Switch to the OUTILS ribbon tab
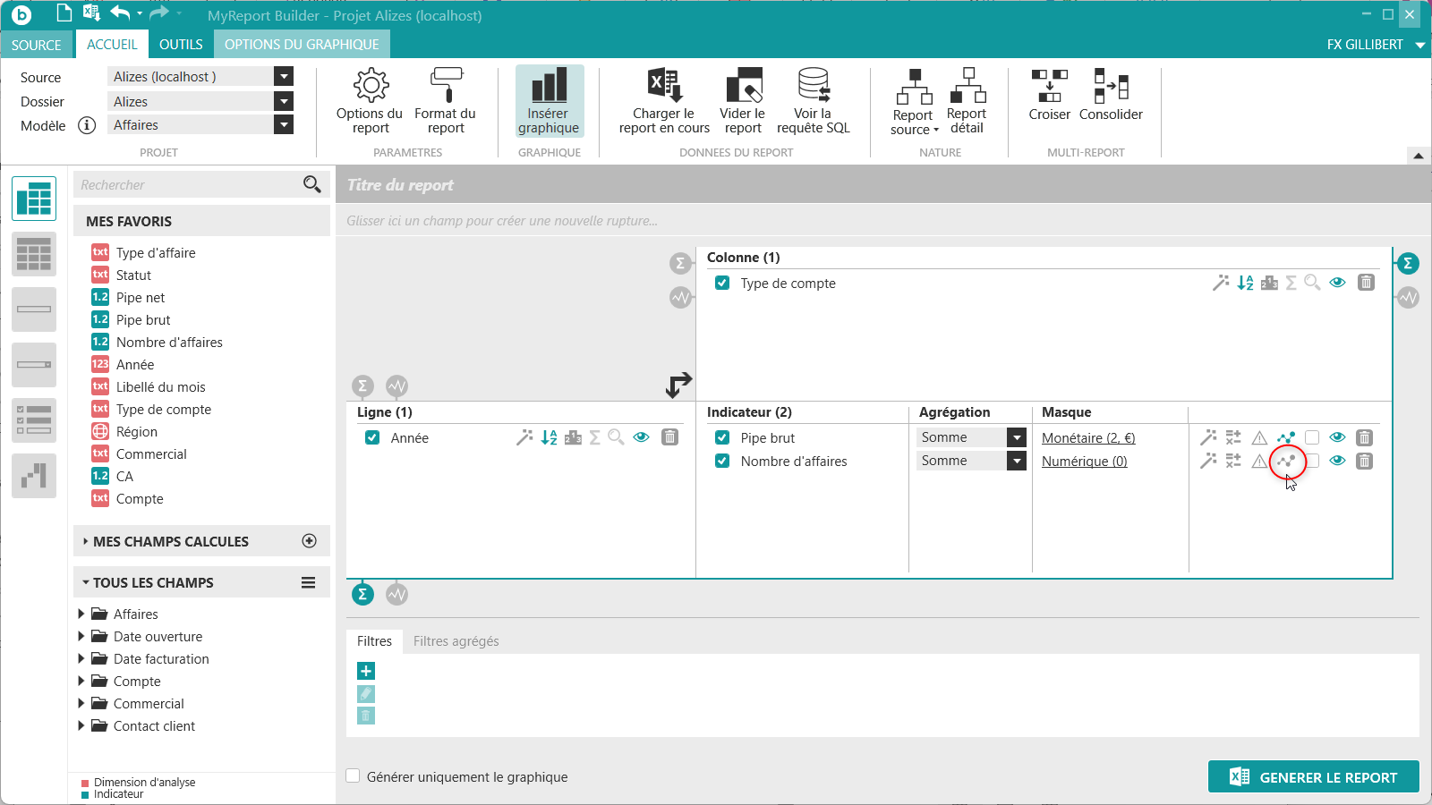 click(181, 44)
